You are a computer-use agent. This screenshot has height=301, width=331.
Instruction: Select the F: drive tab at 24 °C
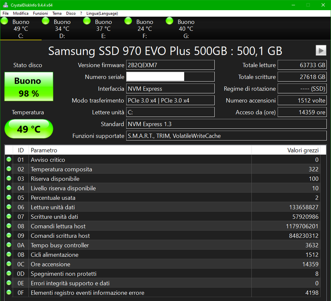pos(145,29)
